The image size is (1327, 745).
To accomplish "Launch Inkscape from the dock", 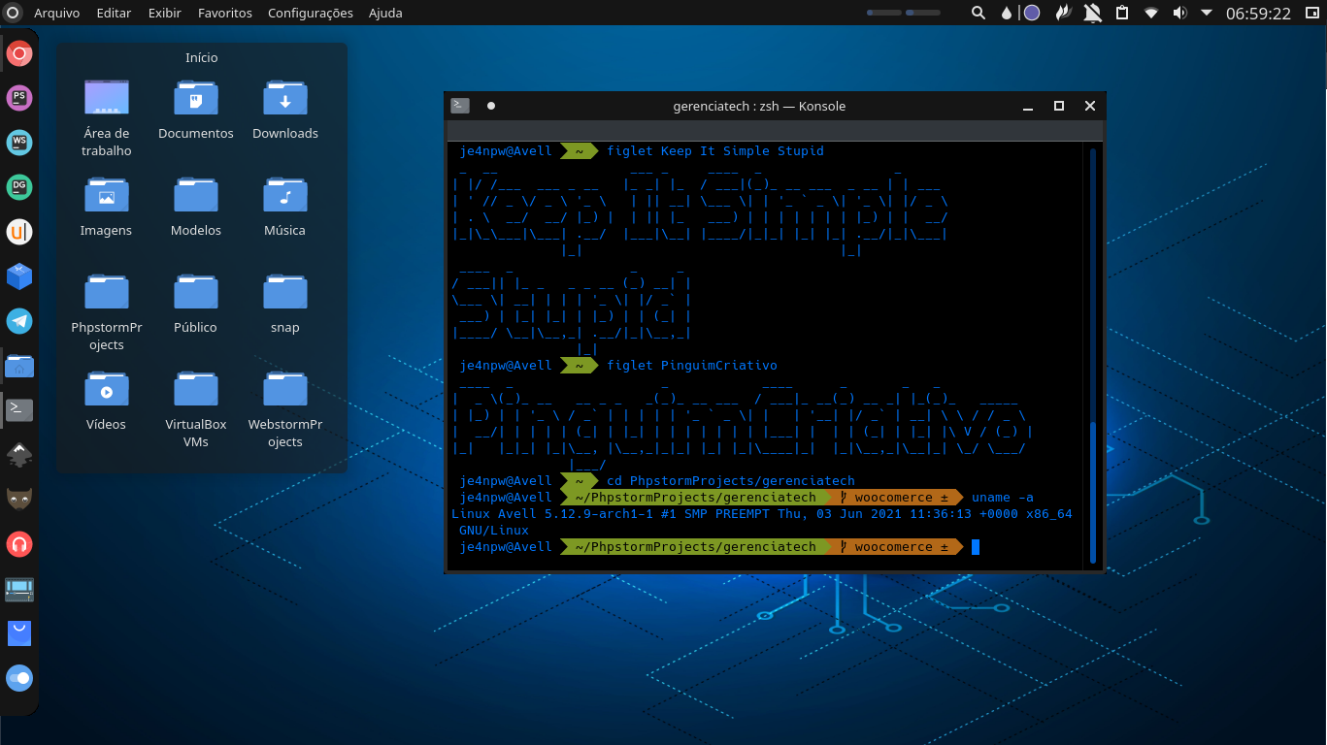I will click(19, 454).
